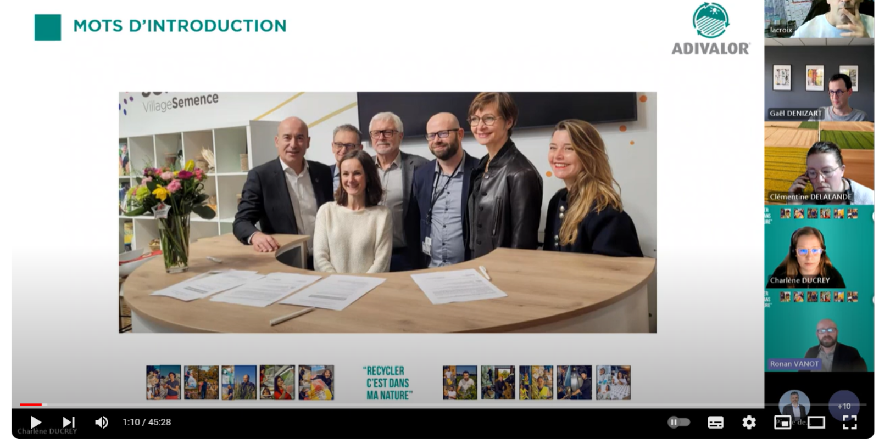Select the lacroix participant tile
Screen dimensions: 879x439
819,19
